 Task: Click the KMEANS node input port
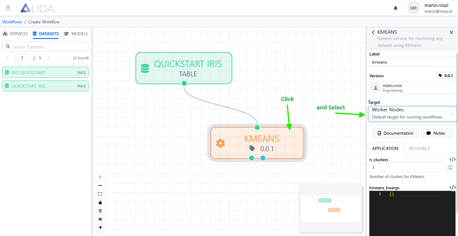(257, 128)
